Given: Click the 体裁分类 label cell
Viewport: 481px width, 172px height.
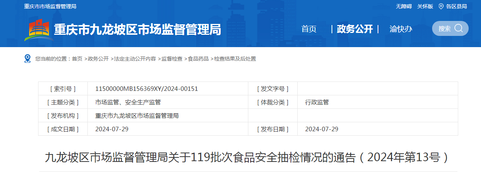Looking at the screenshot, I should point(273,102).
